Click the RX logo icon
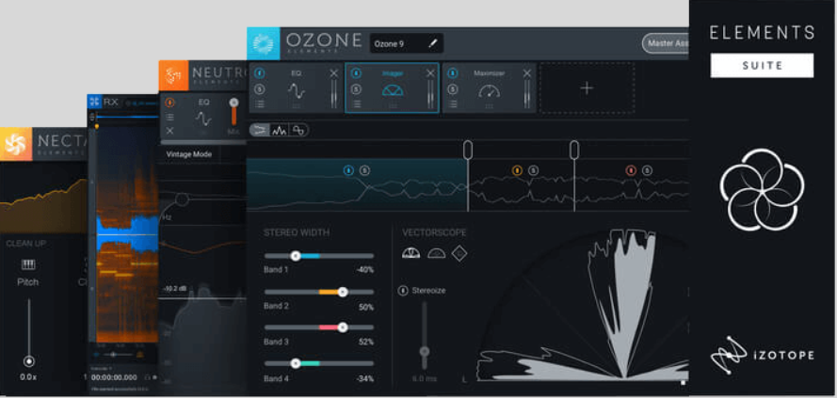The height and width of the screenshot is (398, 837). click(95, 102)
